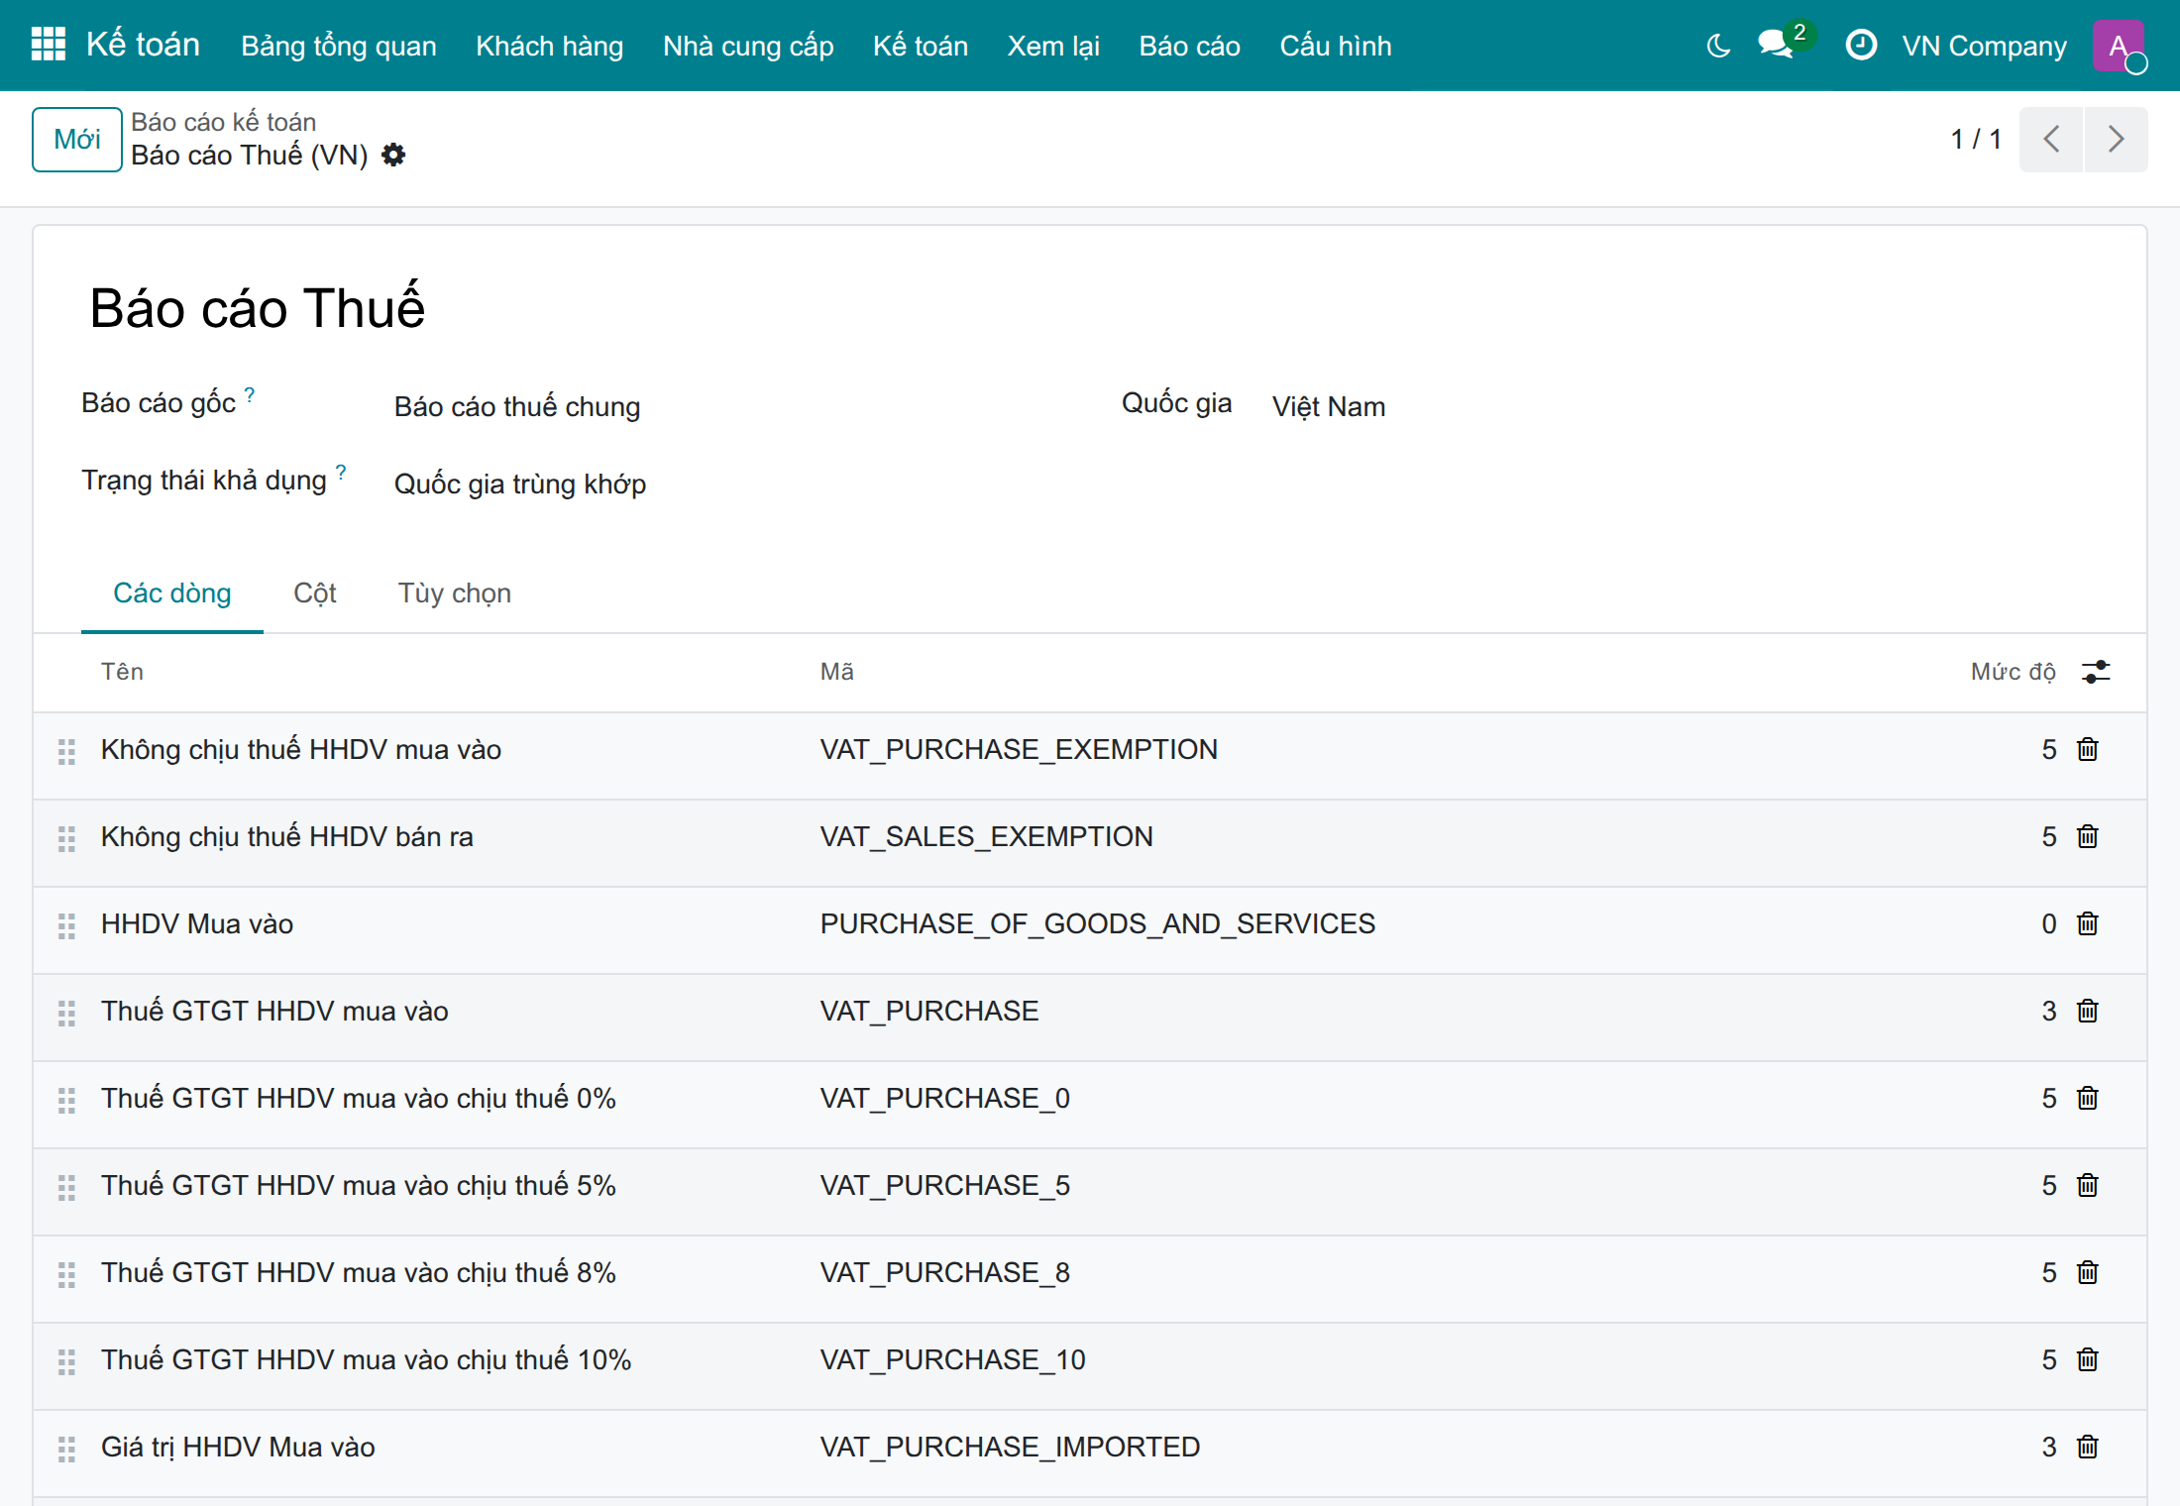Viewport: 2180px width, 1506px height.
Task: Click drag handle of VAT_PURCHASE_5 row
Action: pyautogui.click(x=66, y=1188)
